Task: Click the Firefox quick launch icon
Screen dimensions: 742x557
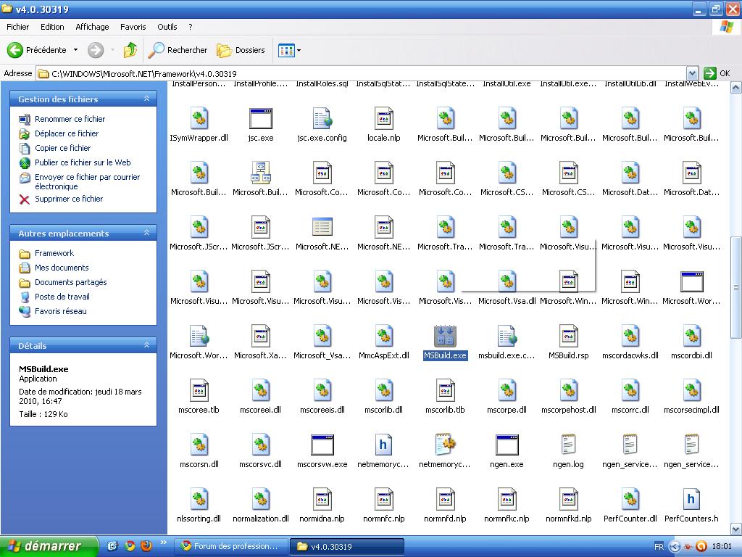Action: 146,545
